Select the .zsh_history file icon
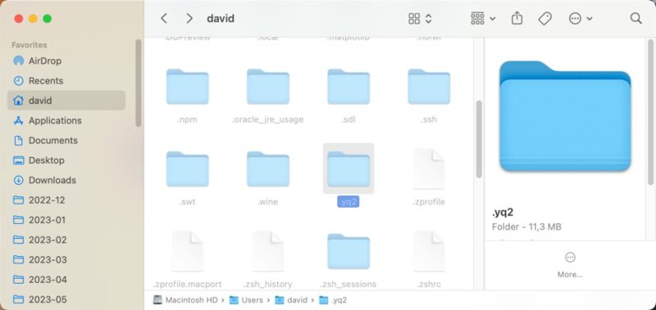Viewport: 656px width, 310px height. coord(268,252)
